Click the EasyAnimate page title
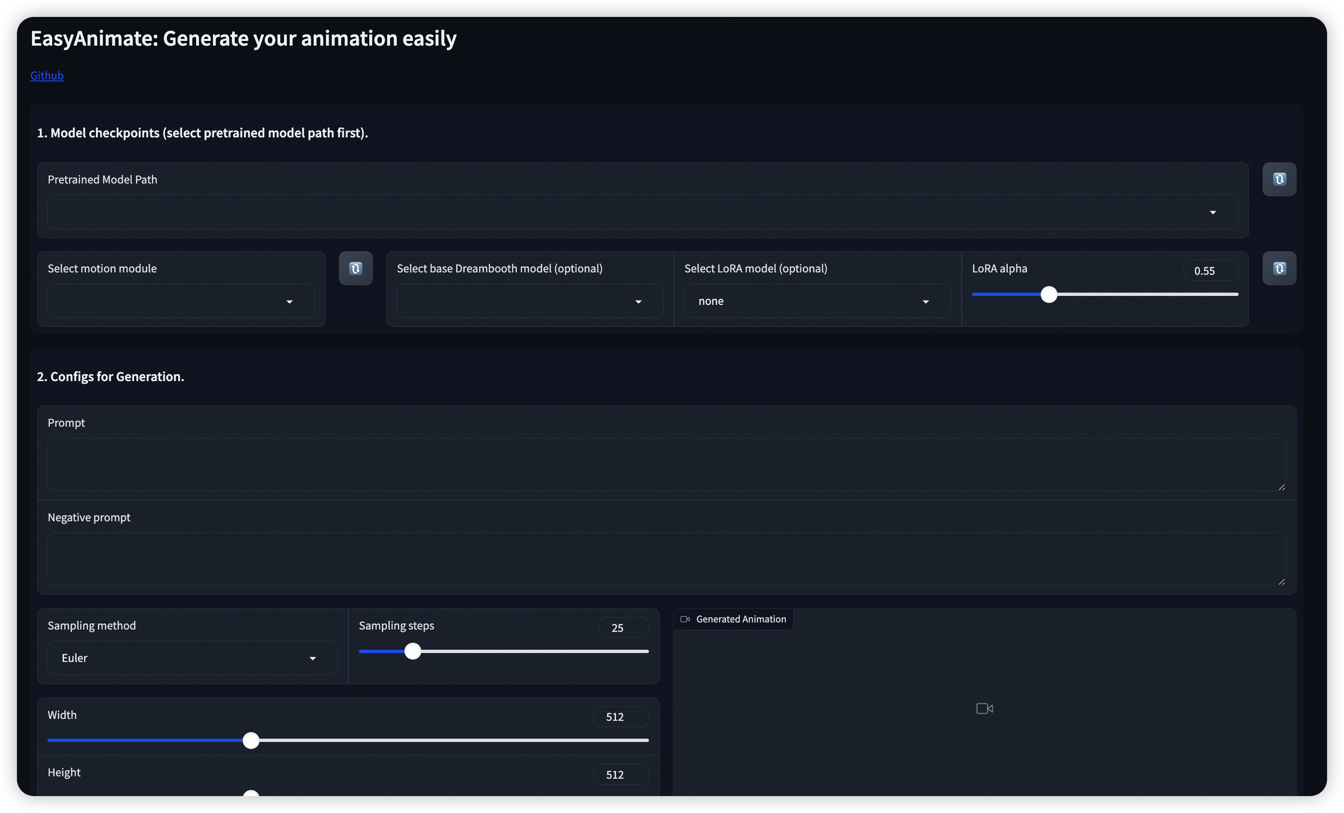 [x=243, y=38]
